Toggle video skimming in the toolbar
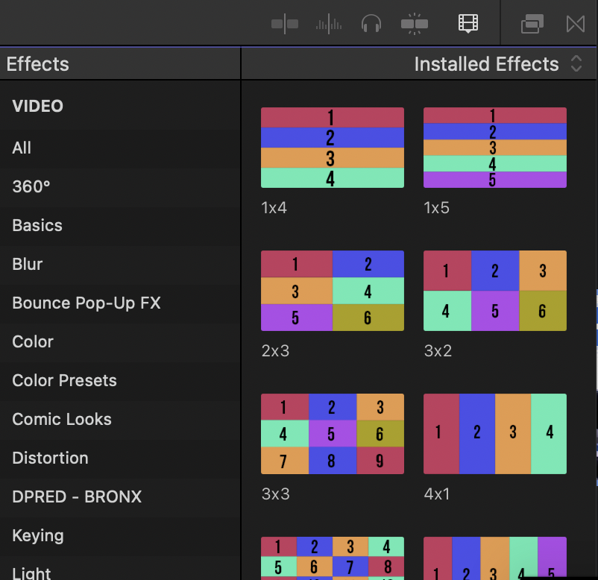The height and width of the screenshot is (580, 598). click(x=285, y=24)
